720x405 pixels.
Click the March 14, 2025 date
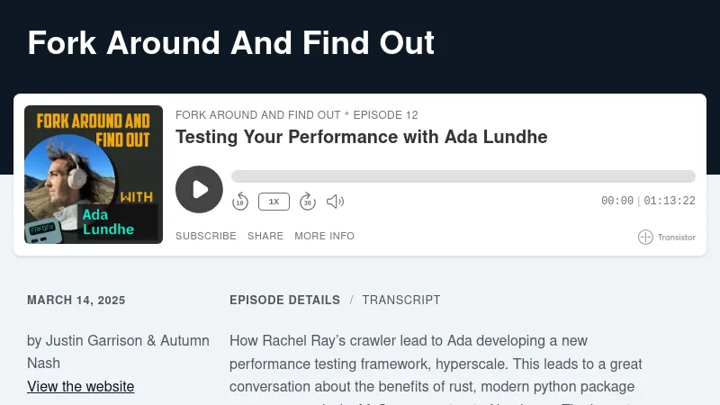tap(76, 301)
